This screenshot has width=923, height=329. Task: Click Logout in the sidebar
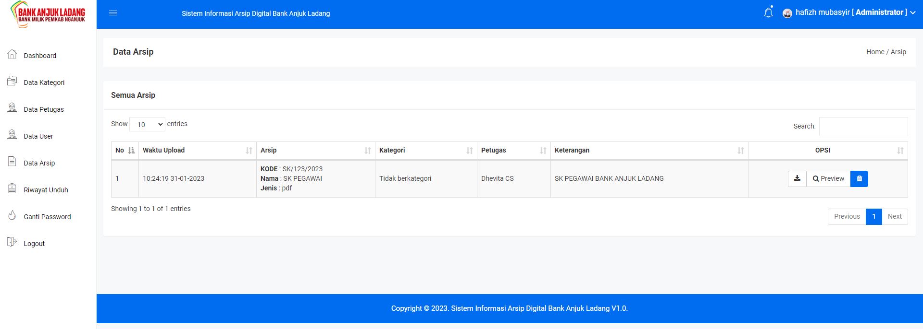[34, 244]
